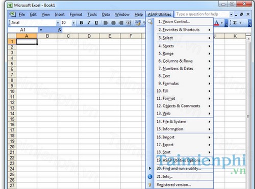Open the Name Box dropdown arrow
The height and width of the screenshot is (189, 255).
pyautogui.click(x=41, y=30)
